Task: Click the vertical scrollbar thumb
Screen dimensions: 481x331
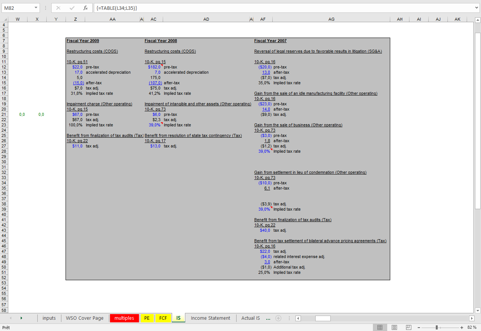Action: (x=478, y=121)
